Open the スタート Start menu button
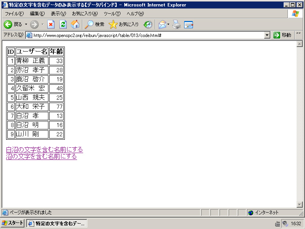The height and width of the screenshot is (229, 305). coord(13,223)
